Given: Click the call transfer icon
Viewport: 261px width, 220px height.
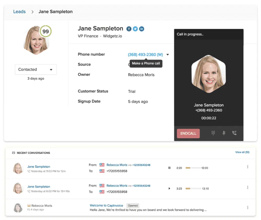Looking at the screenshot, I should click(234, 133).
